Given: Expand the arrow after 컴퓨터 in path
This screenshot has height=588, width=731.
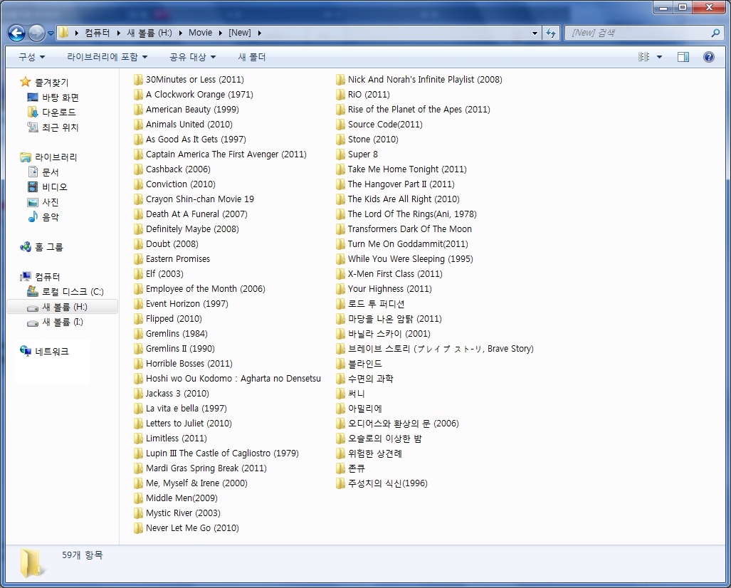Looking at the screenshot, I should pos(118,33).
